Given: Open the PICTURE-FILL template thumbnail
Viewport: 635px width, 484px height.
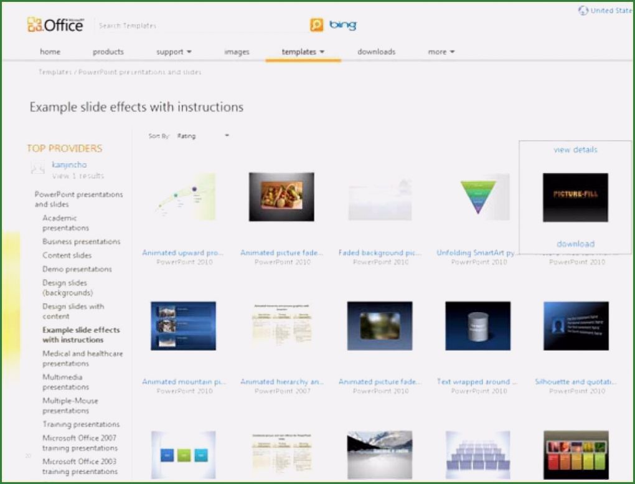Looking at the screenshot, I should click(574, 197).
